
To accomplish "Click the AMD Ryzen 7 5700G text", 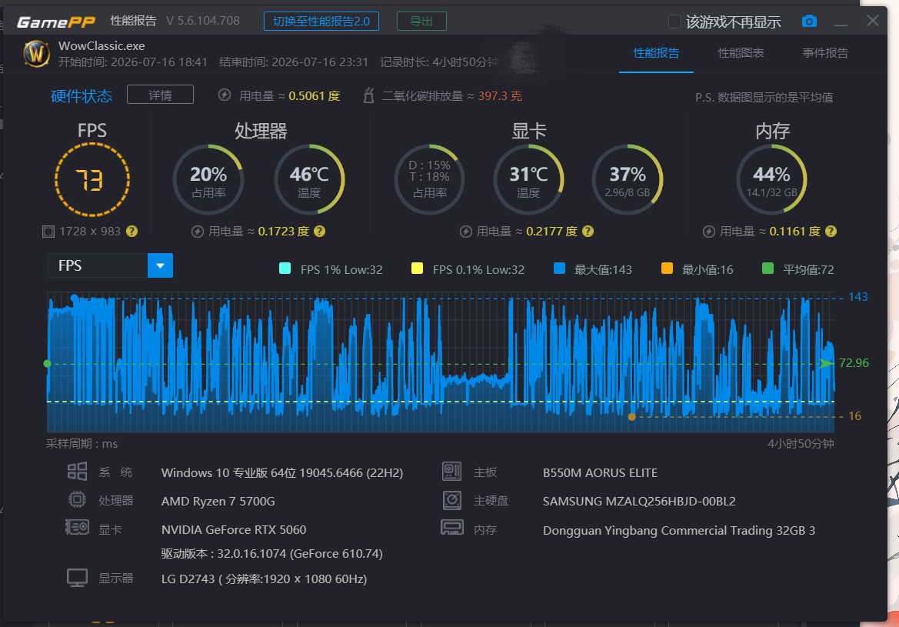I will tap(218, 502).
